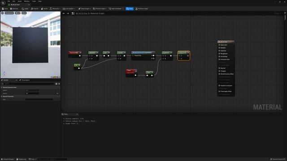Click Browse in the toolbar

14,9
